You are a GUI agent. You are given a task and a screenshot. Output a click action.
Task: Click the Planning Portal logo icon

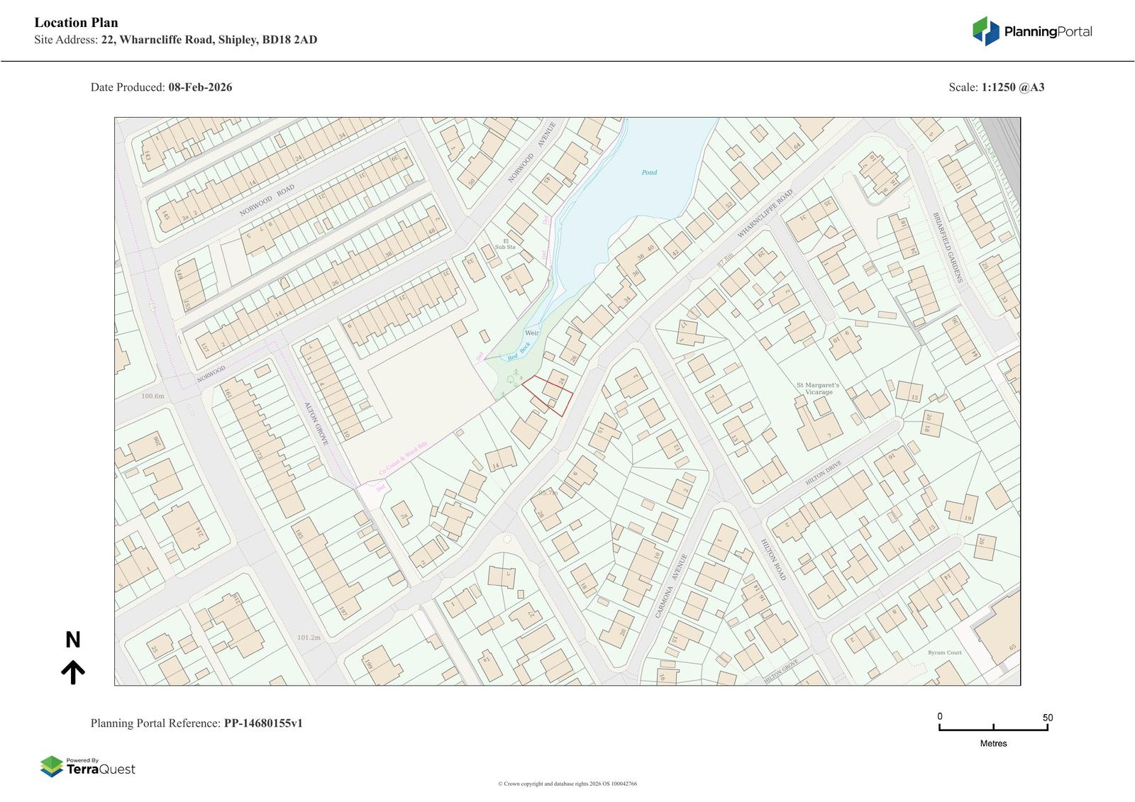(985, 31)
